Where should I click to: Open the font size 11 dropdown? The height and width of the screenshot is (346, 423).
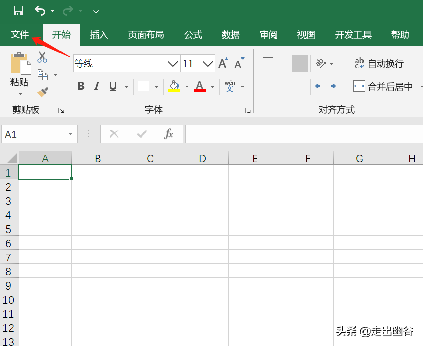pyautogui.click(x=208, y=64)
